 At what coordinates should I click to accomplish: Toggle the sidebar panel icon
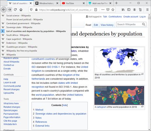click(x=129, y=10)
